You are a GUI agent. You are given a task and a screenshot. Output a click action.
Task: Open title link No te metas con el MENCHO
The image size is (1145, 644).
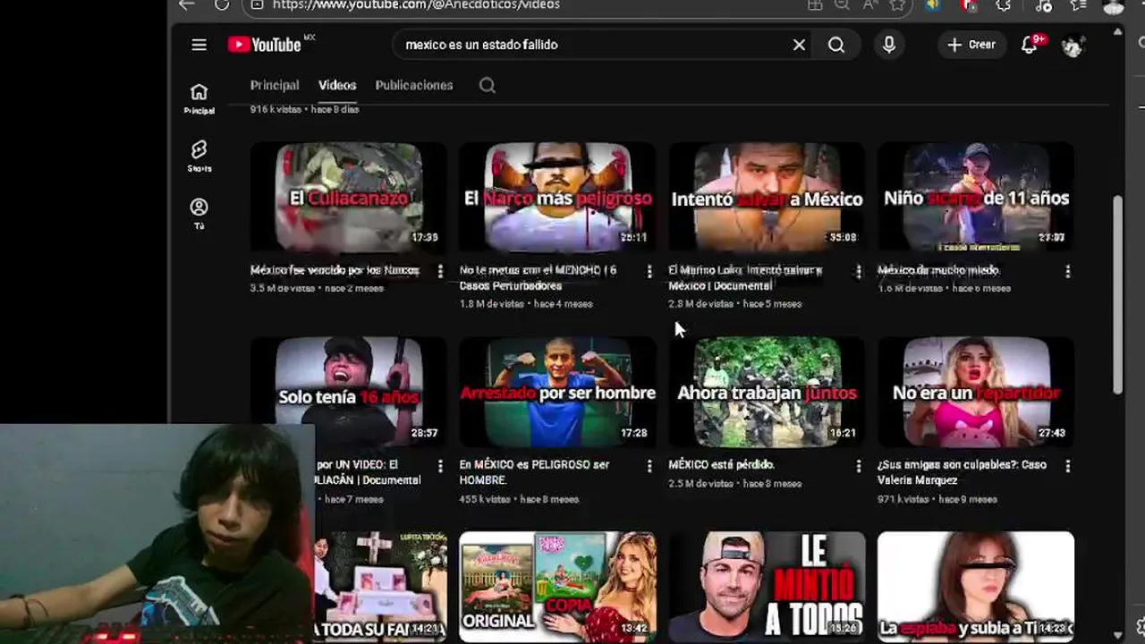tap(538, 278)
